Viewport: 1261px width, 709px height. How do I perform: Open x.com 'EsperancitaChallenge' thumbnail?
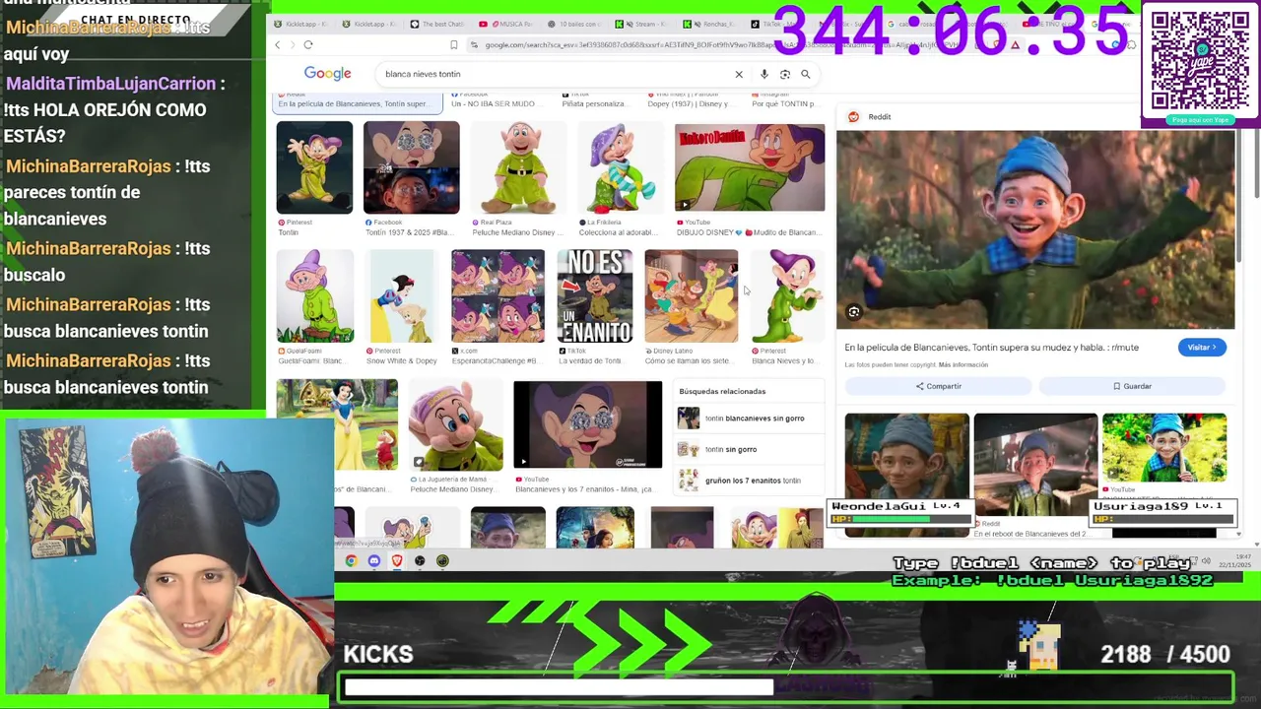(x=498, y=296)
